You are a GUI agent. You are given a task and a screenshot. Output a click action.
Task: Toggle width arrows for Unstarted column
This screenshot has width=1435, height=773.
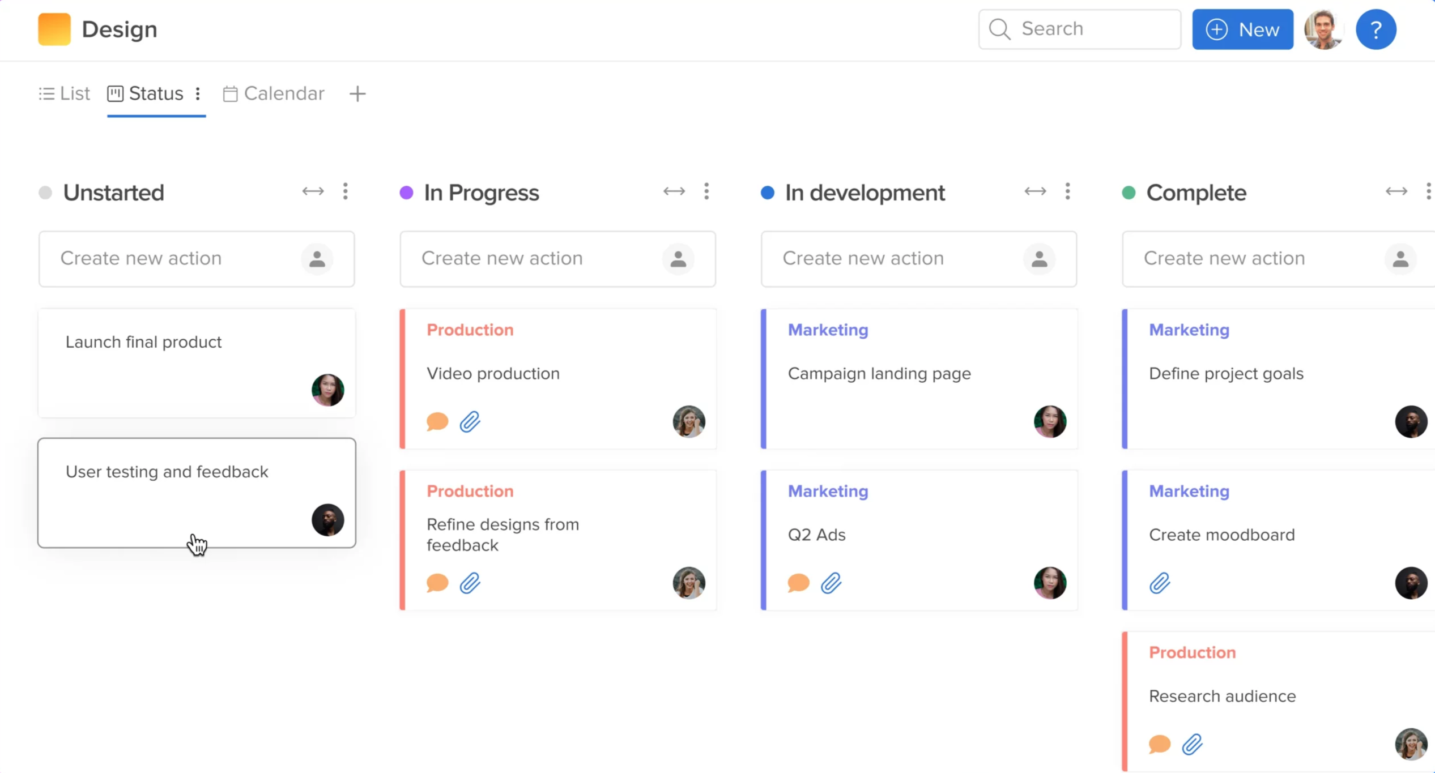313,192
